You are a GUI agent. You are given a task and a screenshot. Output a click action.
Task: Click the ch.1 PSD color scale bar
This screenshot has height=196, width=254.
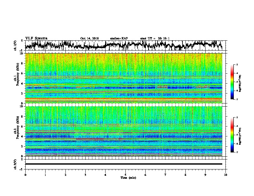click(232, 82)
